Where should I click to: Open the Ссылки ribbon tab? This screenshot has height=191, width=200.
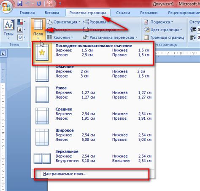click(x=123, y=13)
